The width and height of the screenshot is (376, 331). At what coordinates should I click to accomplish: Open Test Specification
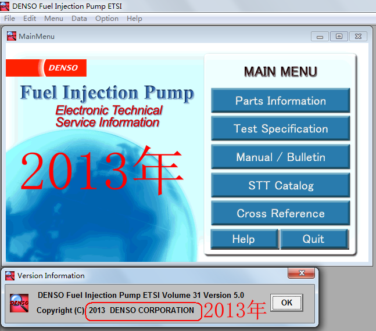click(280, 128)
